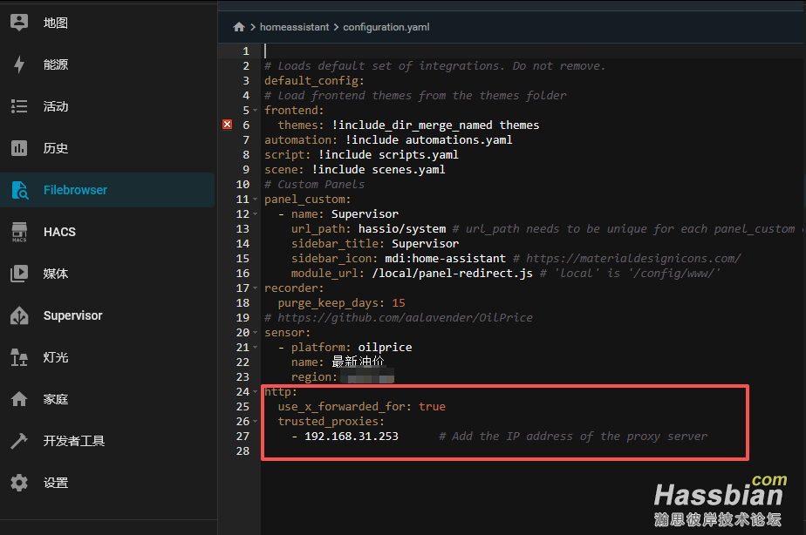
Task: Open the 设置 settings gear icon
Action: 19,483
